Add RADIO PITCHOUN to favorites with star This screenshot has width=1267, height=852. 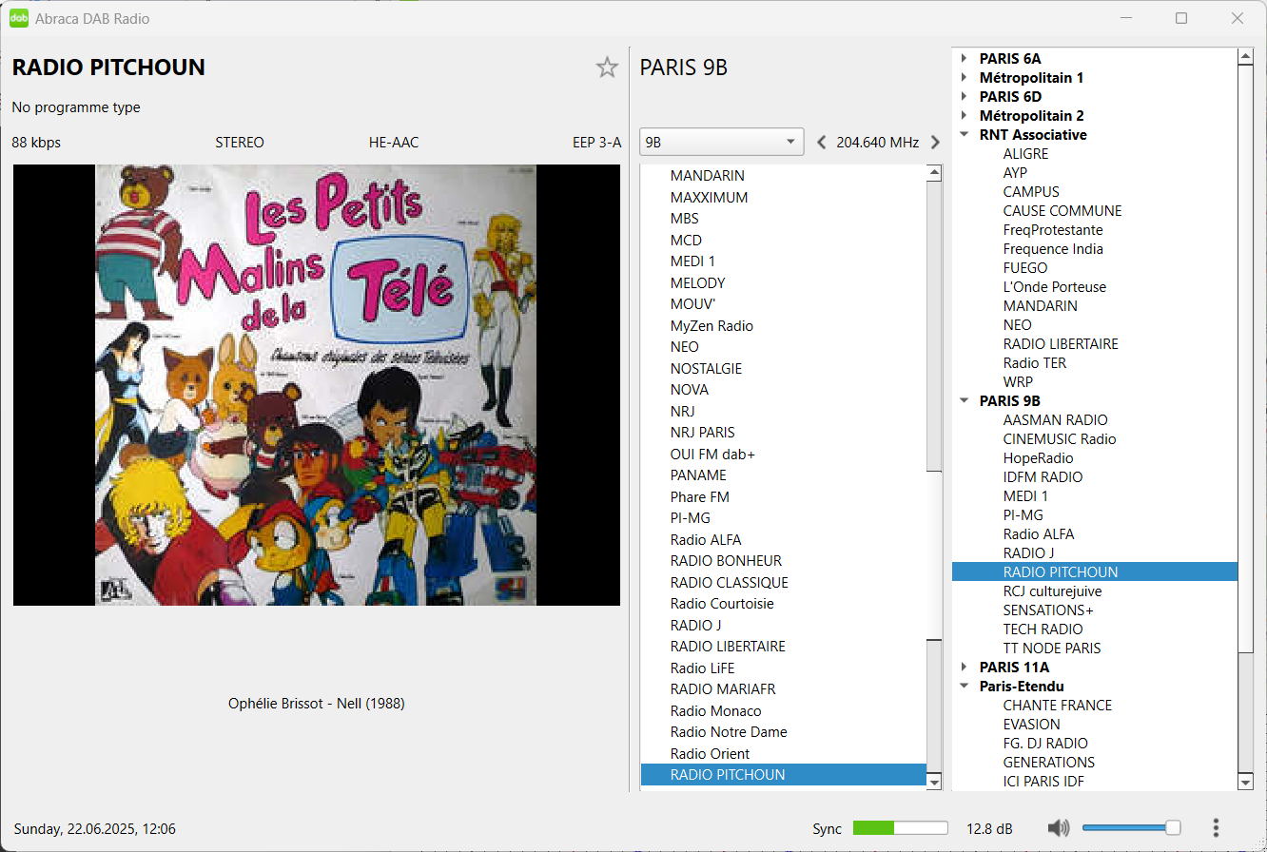point(607,68)
